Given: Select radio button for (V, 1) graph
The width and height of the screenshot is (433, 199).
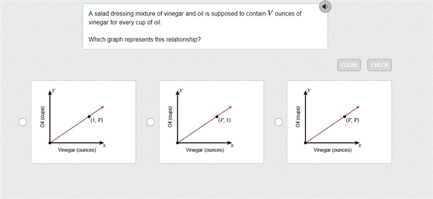Looking at the screenshot, I should (x=150, y=122).
